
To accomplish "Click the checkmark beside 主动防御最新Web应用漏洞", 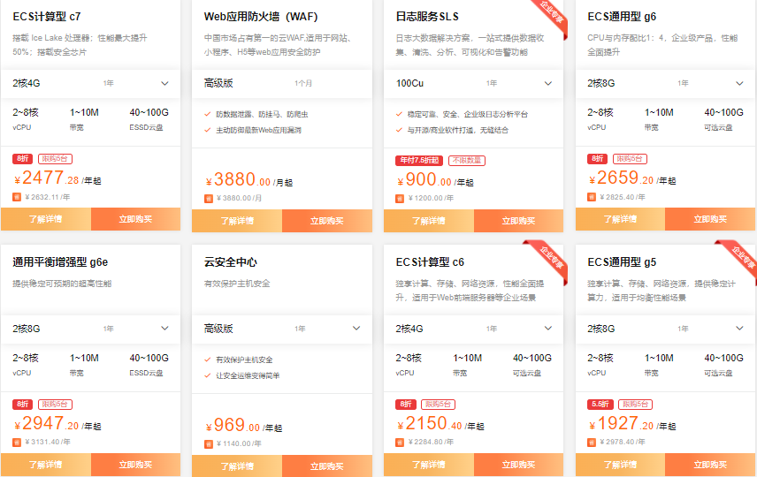I will 208,130.
